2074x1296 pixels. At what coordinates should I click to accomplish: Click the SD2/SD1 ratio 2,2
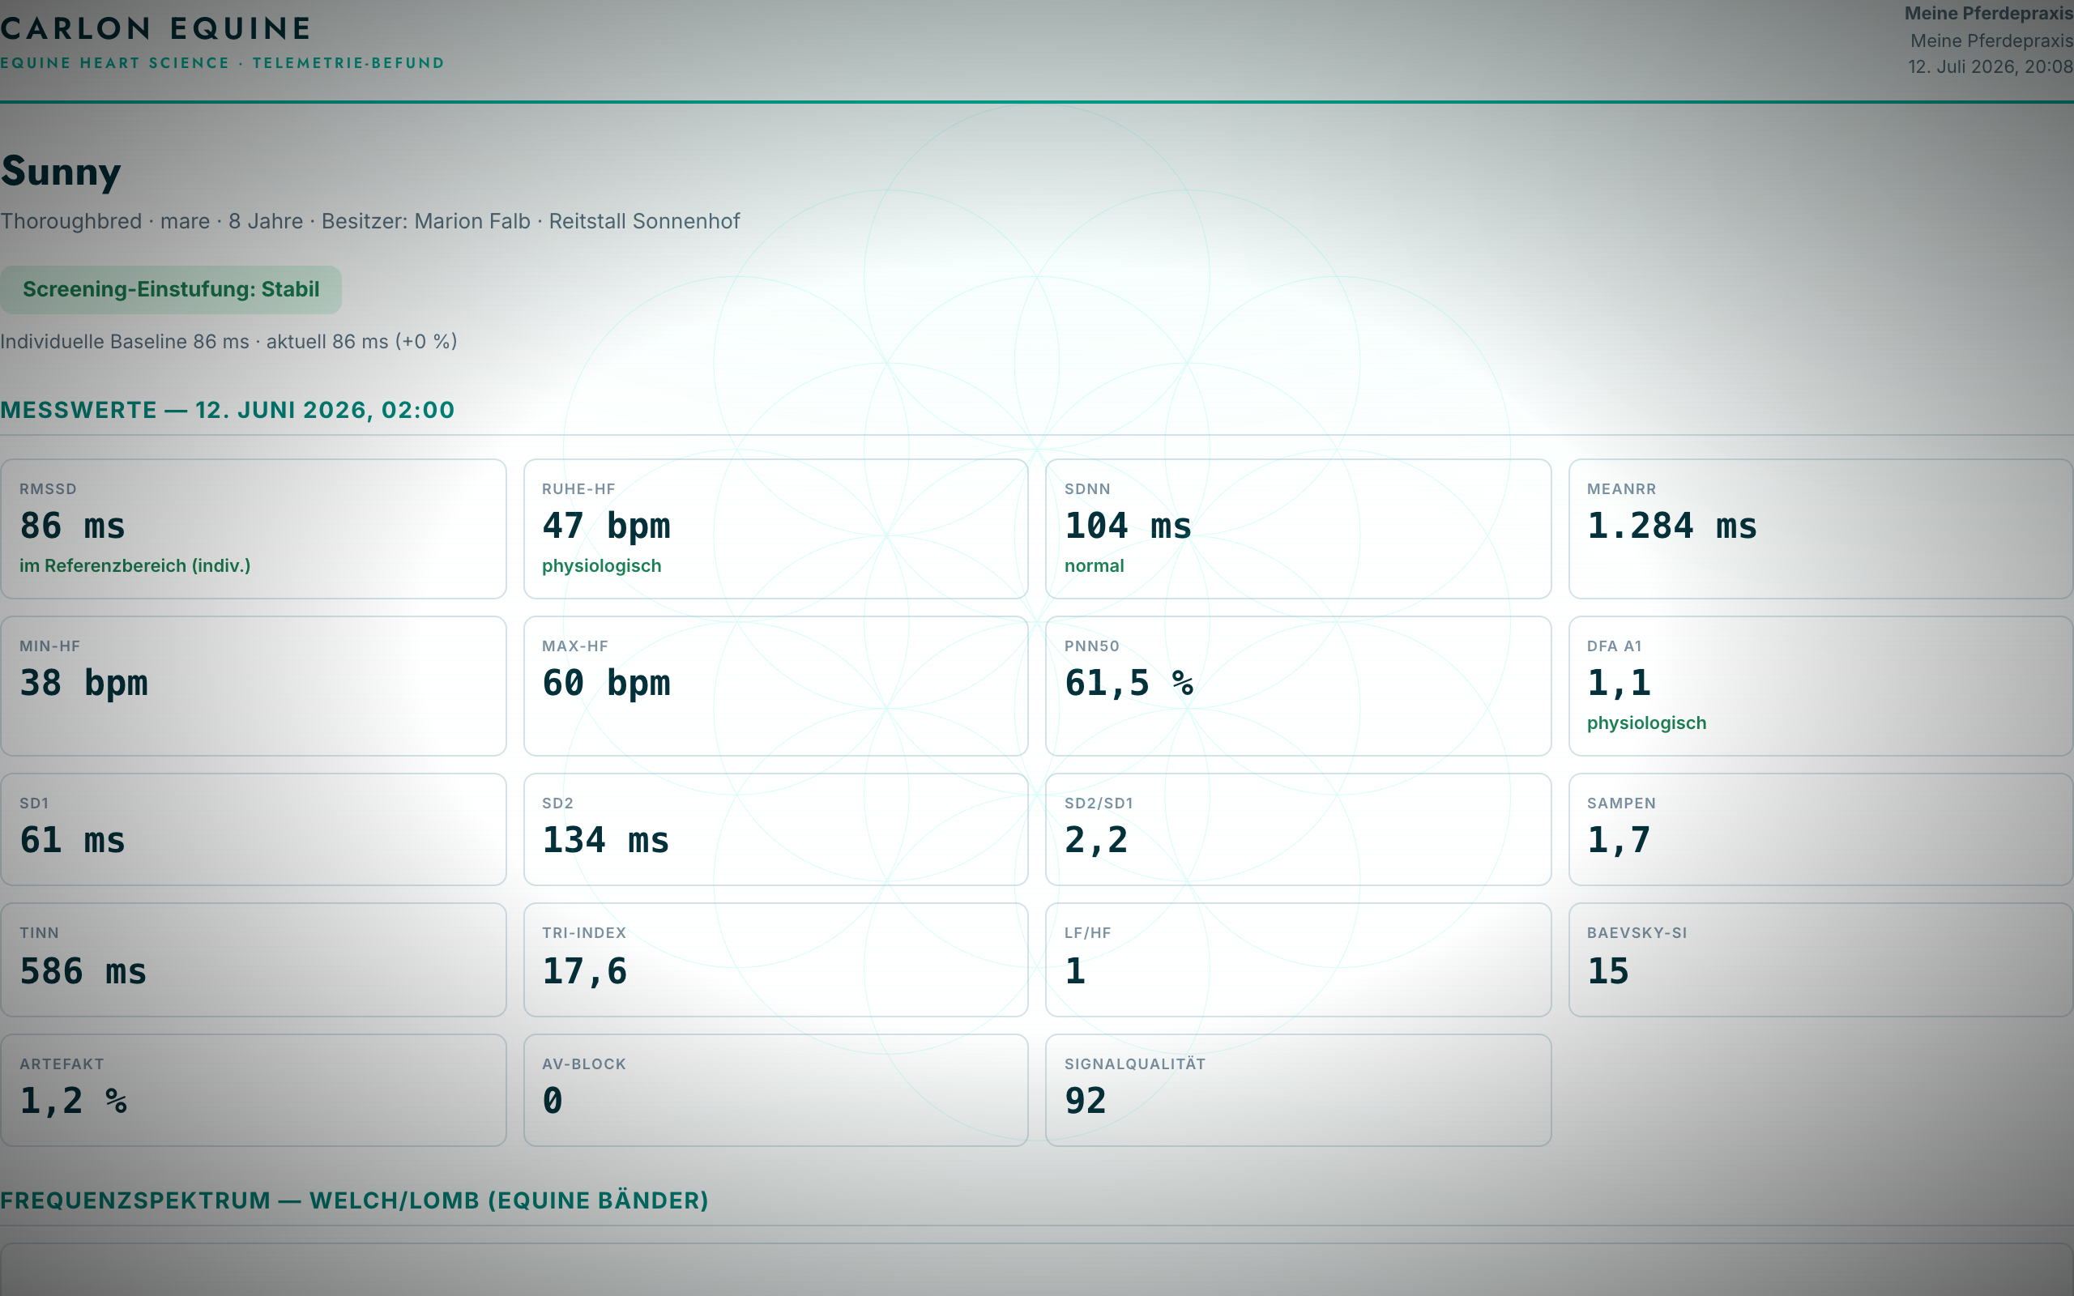(1096, 840)
